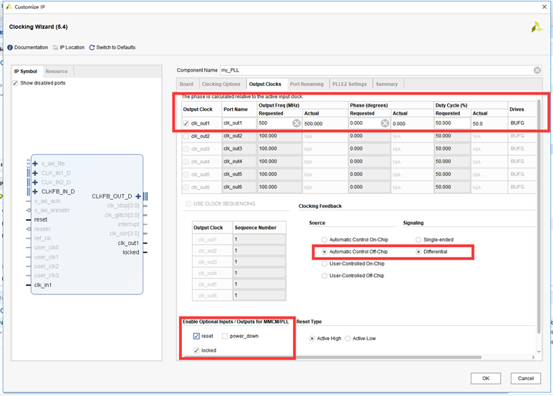Open the Output Clocks tab
Screen dimensions: 553x396
coord(265,84)
